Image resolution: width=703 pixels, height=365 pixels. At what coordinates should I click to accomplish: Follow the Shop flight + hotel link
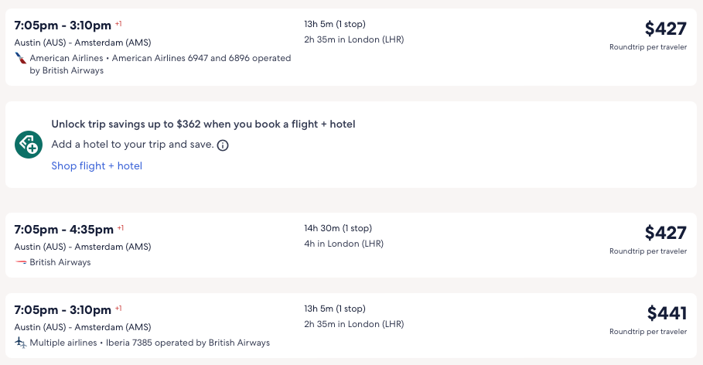pyautogui.click(x=97, y=165)
